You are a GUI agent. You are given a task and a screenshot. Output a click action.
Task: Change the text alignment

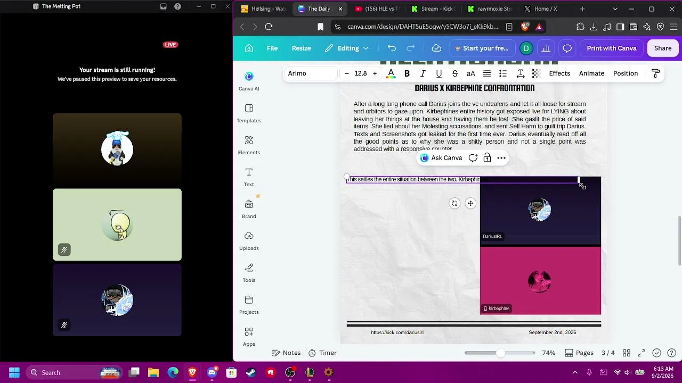(x=487, y=73)
